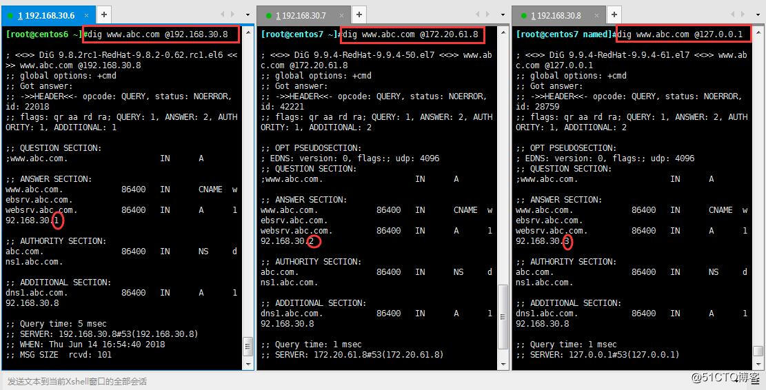Click scroll-up arrow in centos6 terminal
Viewport: 766px width, 390px height.
point(248,32)
